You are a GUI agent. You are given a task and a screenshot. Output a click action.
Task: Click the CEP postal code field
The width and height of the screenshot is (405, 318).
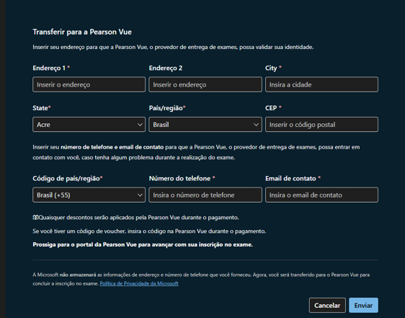coord(321,124)
